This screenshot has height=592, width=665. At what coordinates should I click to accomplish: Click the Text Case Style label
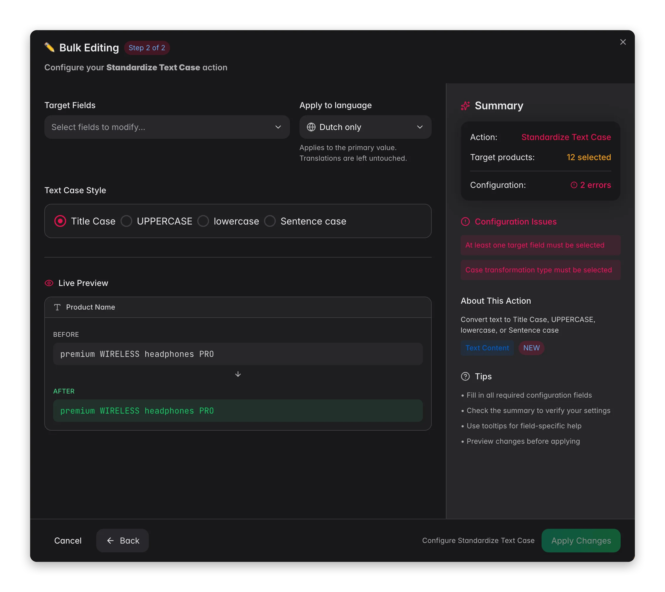(x=75, y=190)
